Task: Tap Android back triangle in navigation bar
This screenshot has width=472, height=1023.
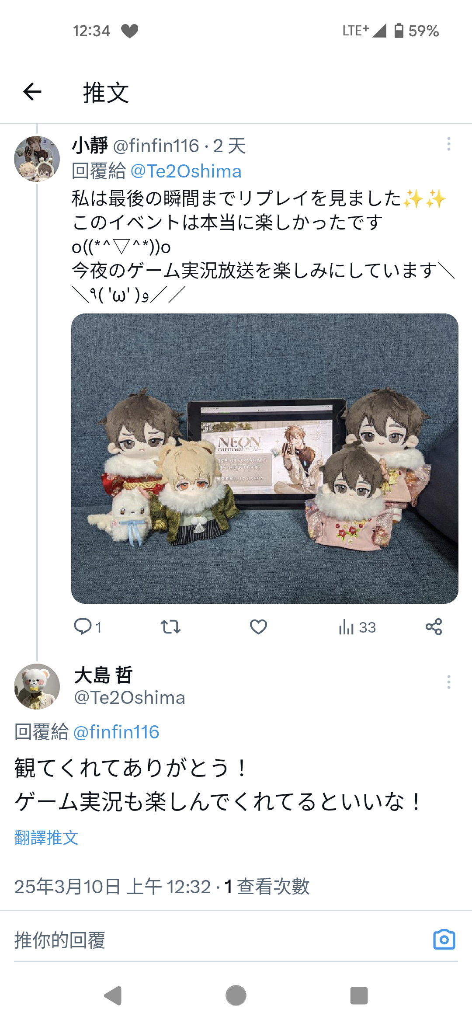Action: point(113,996)
